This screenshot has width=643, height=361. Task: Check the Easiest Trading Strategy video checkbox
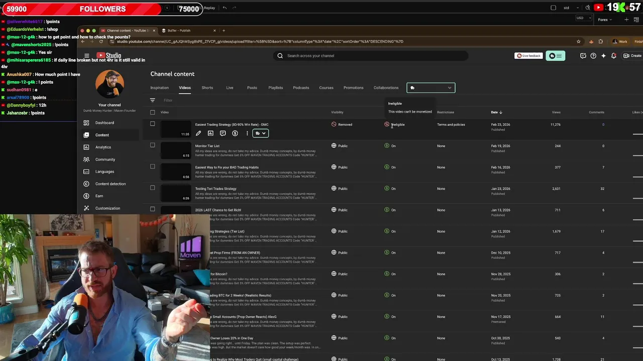pyautogui.click(x=153, y=124)
